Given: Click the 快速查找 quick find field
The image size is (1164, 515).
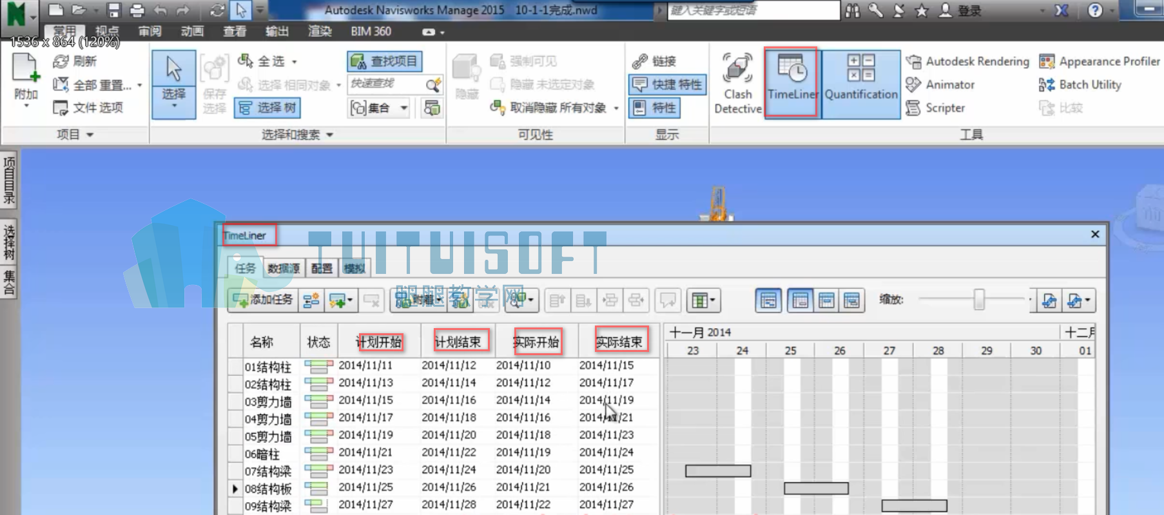Looking at the screenshot, I should tap(395, 84).
